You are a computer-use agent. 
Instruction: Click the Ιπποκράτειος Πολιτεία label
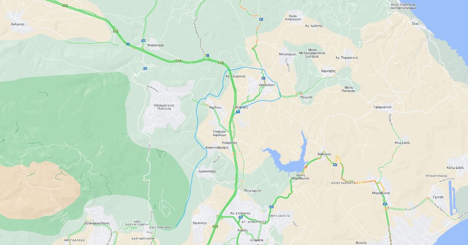click(164, 107)
